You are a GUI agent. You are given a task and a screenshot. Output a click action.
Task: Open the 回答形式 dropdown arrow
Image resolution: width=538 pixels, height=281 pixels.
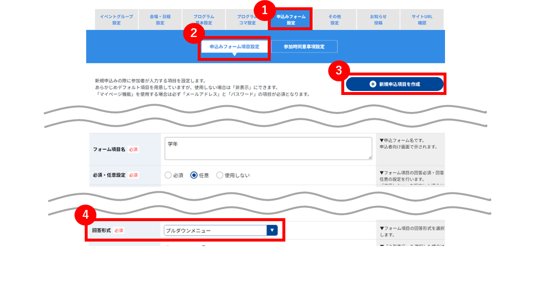(x=272, y=230)
